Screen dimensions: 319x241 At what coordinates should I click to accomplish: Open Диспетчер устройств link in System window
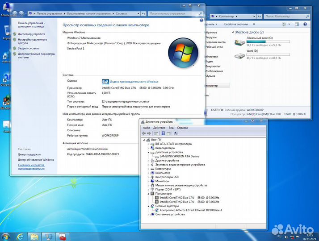point(31,34)
